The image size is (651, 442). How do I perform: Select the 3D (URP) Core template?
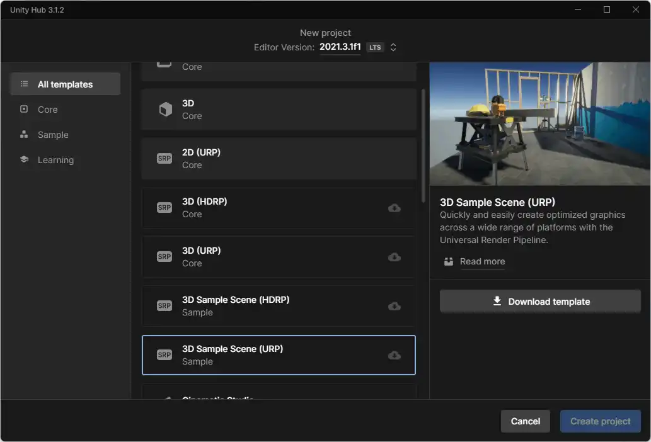[x=279, y=257]
